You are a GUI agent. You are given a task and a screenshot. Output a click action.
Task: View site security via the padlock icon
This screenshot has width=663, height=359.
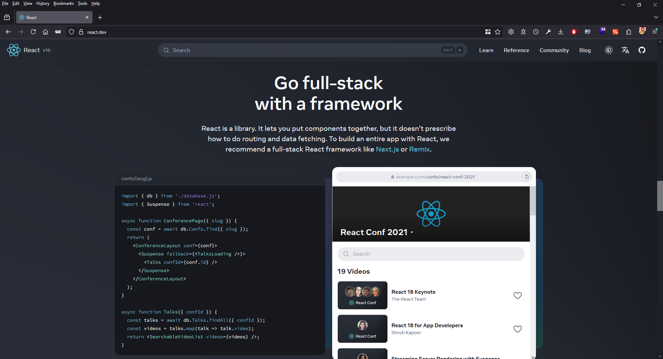coord(81,32)
